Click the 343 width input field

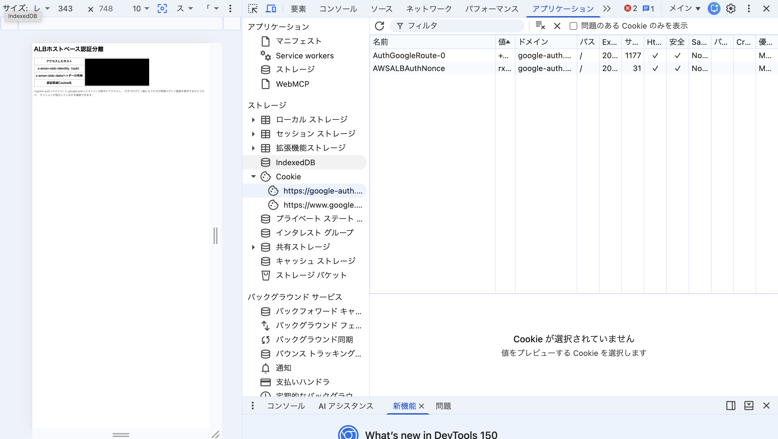click(65, 8)
